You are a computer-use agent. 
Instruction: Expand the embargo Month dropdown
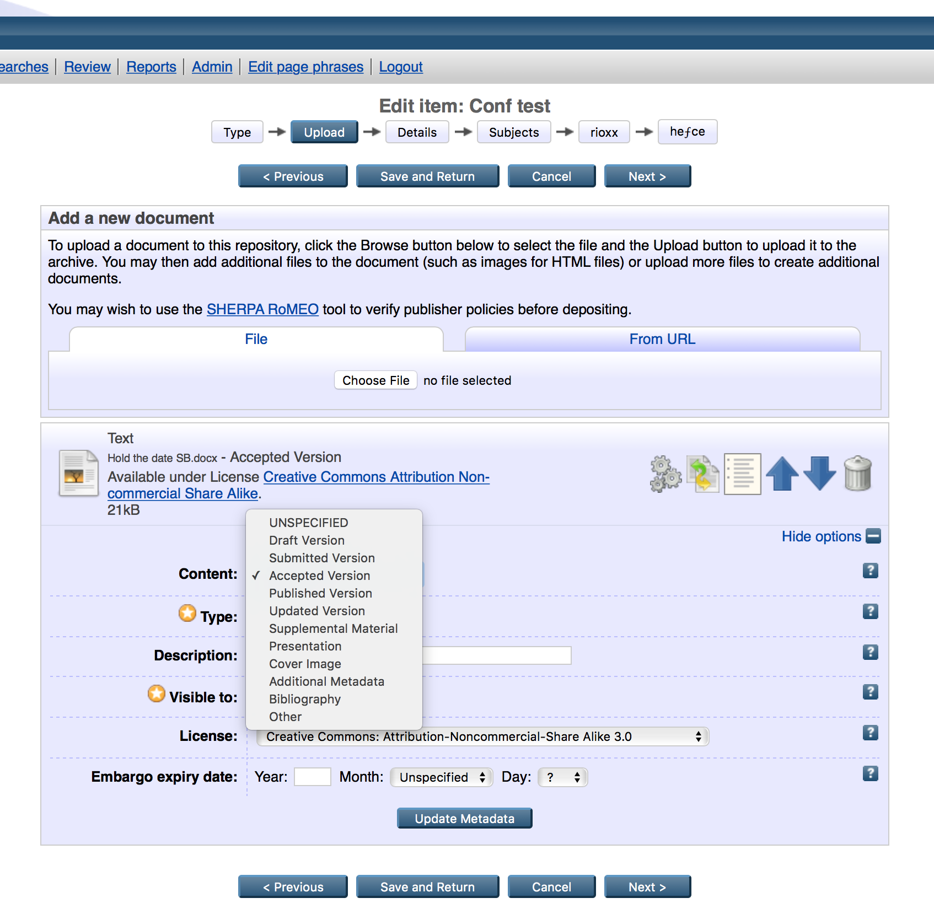coord(441,777)
